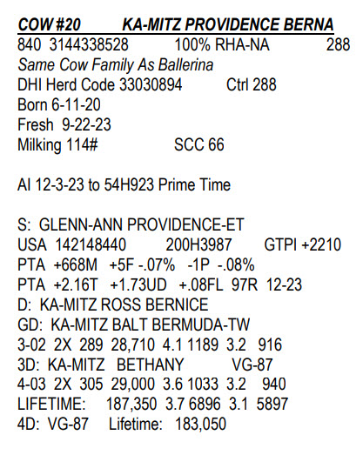Click the Fresh 9-22-23 line
This screenshot has width=363, height=455.
[x=64, y=124]
